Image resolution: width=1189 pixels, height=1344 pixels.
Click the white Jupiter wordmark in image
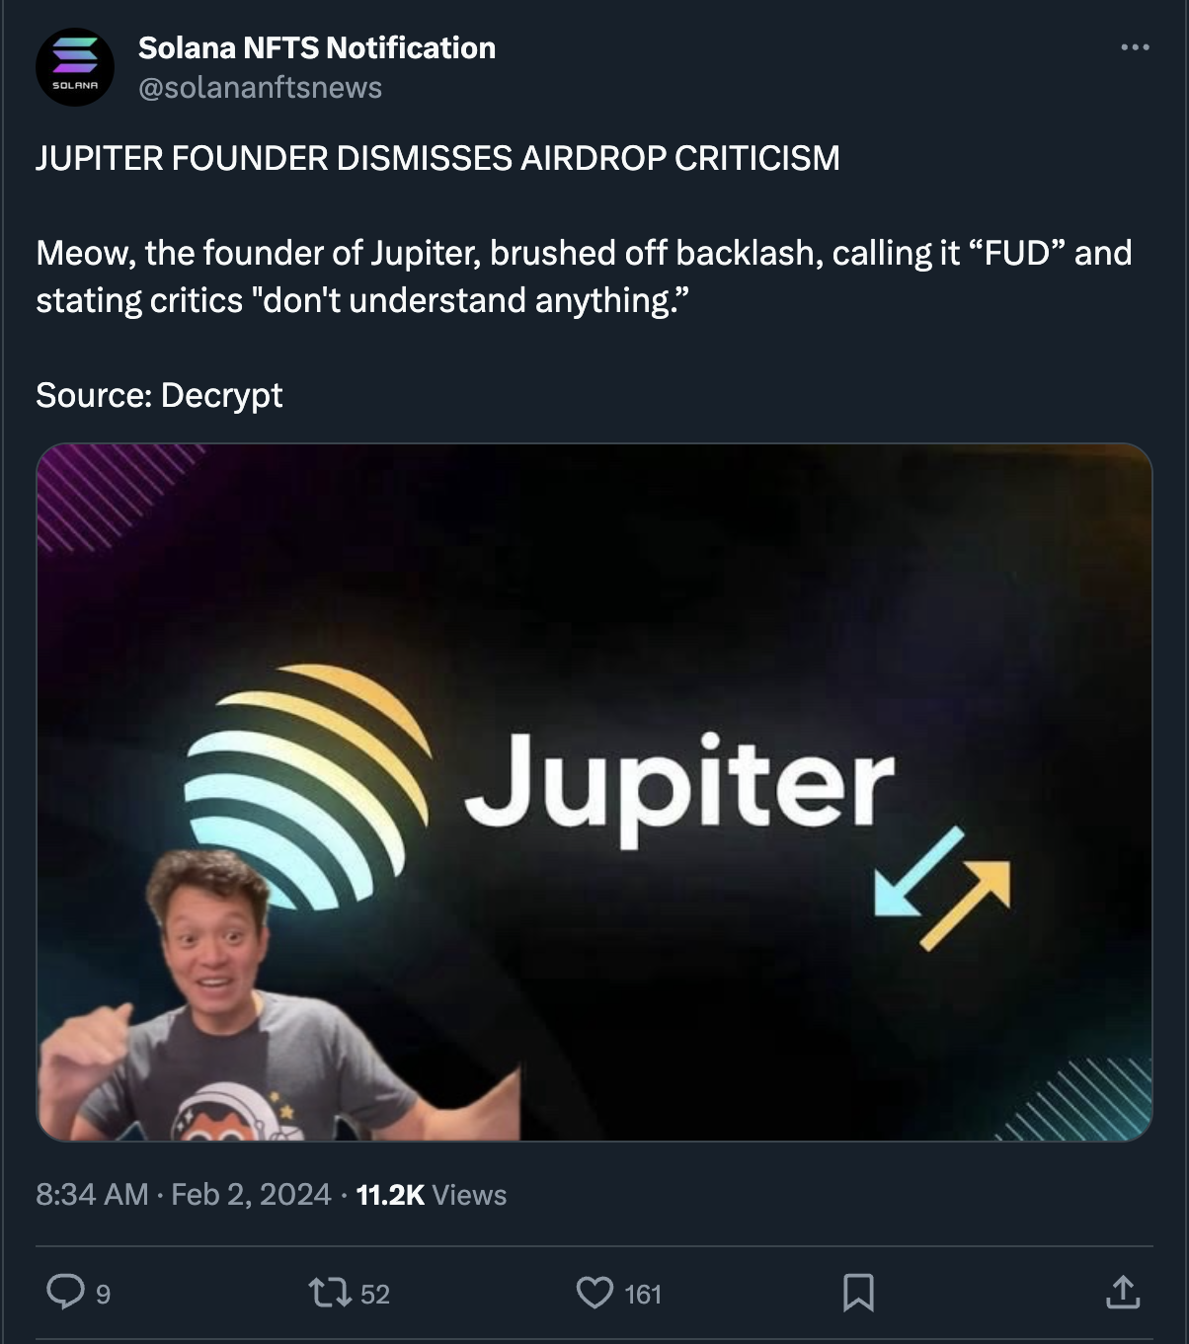679,785
